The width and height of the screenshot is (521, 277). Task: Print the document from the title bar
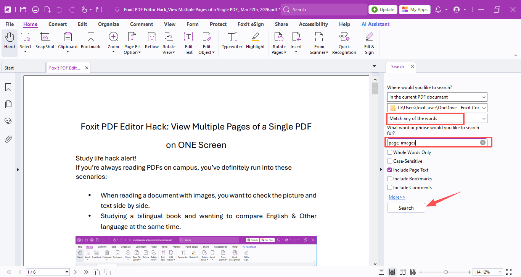(35, 10)
